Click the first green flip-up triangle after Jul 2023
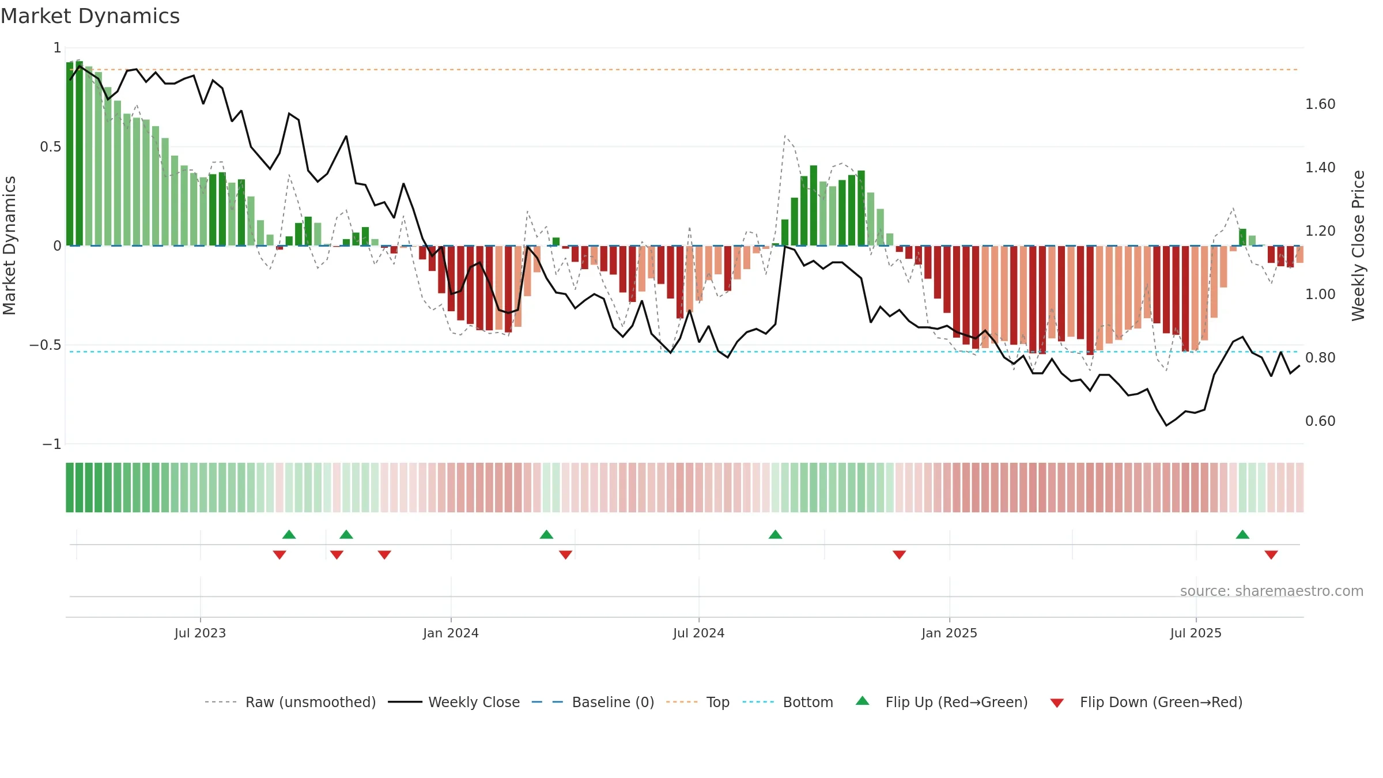The width and height of the screenshot is (1383, 778). 289,534
